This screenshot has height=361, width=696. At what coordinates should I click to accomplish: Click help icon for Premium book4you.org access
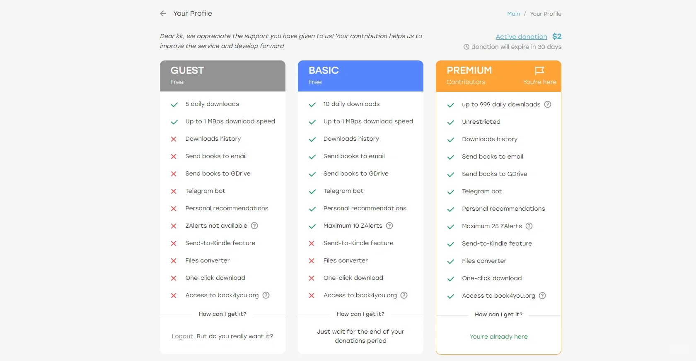pyautogui.click(x=542, y=296)
